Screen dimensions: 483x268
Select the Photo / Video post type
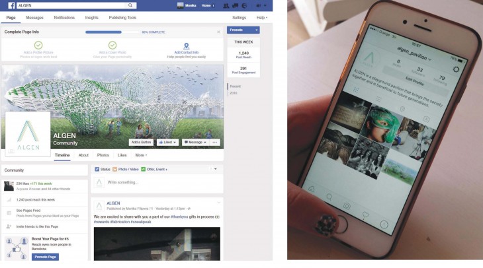click(x=125, y=170)
